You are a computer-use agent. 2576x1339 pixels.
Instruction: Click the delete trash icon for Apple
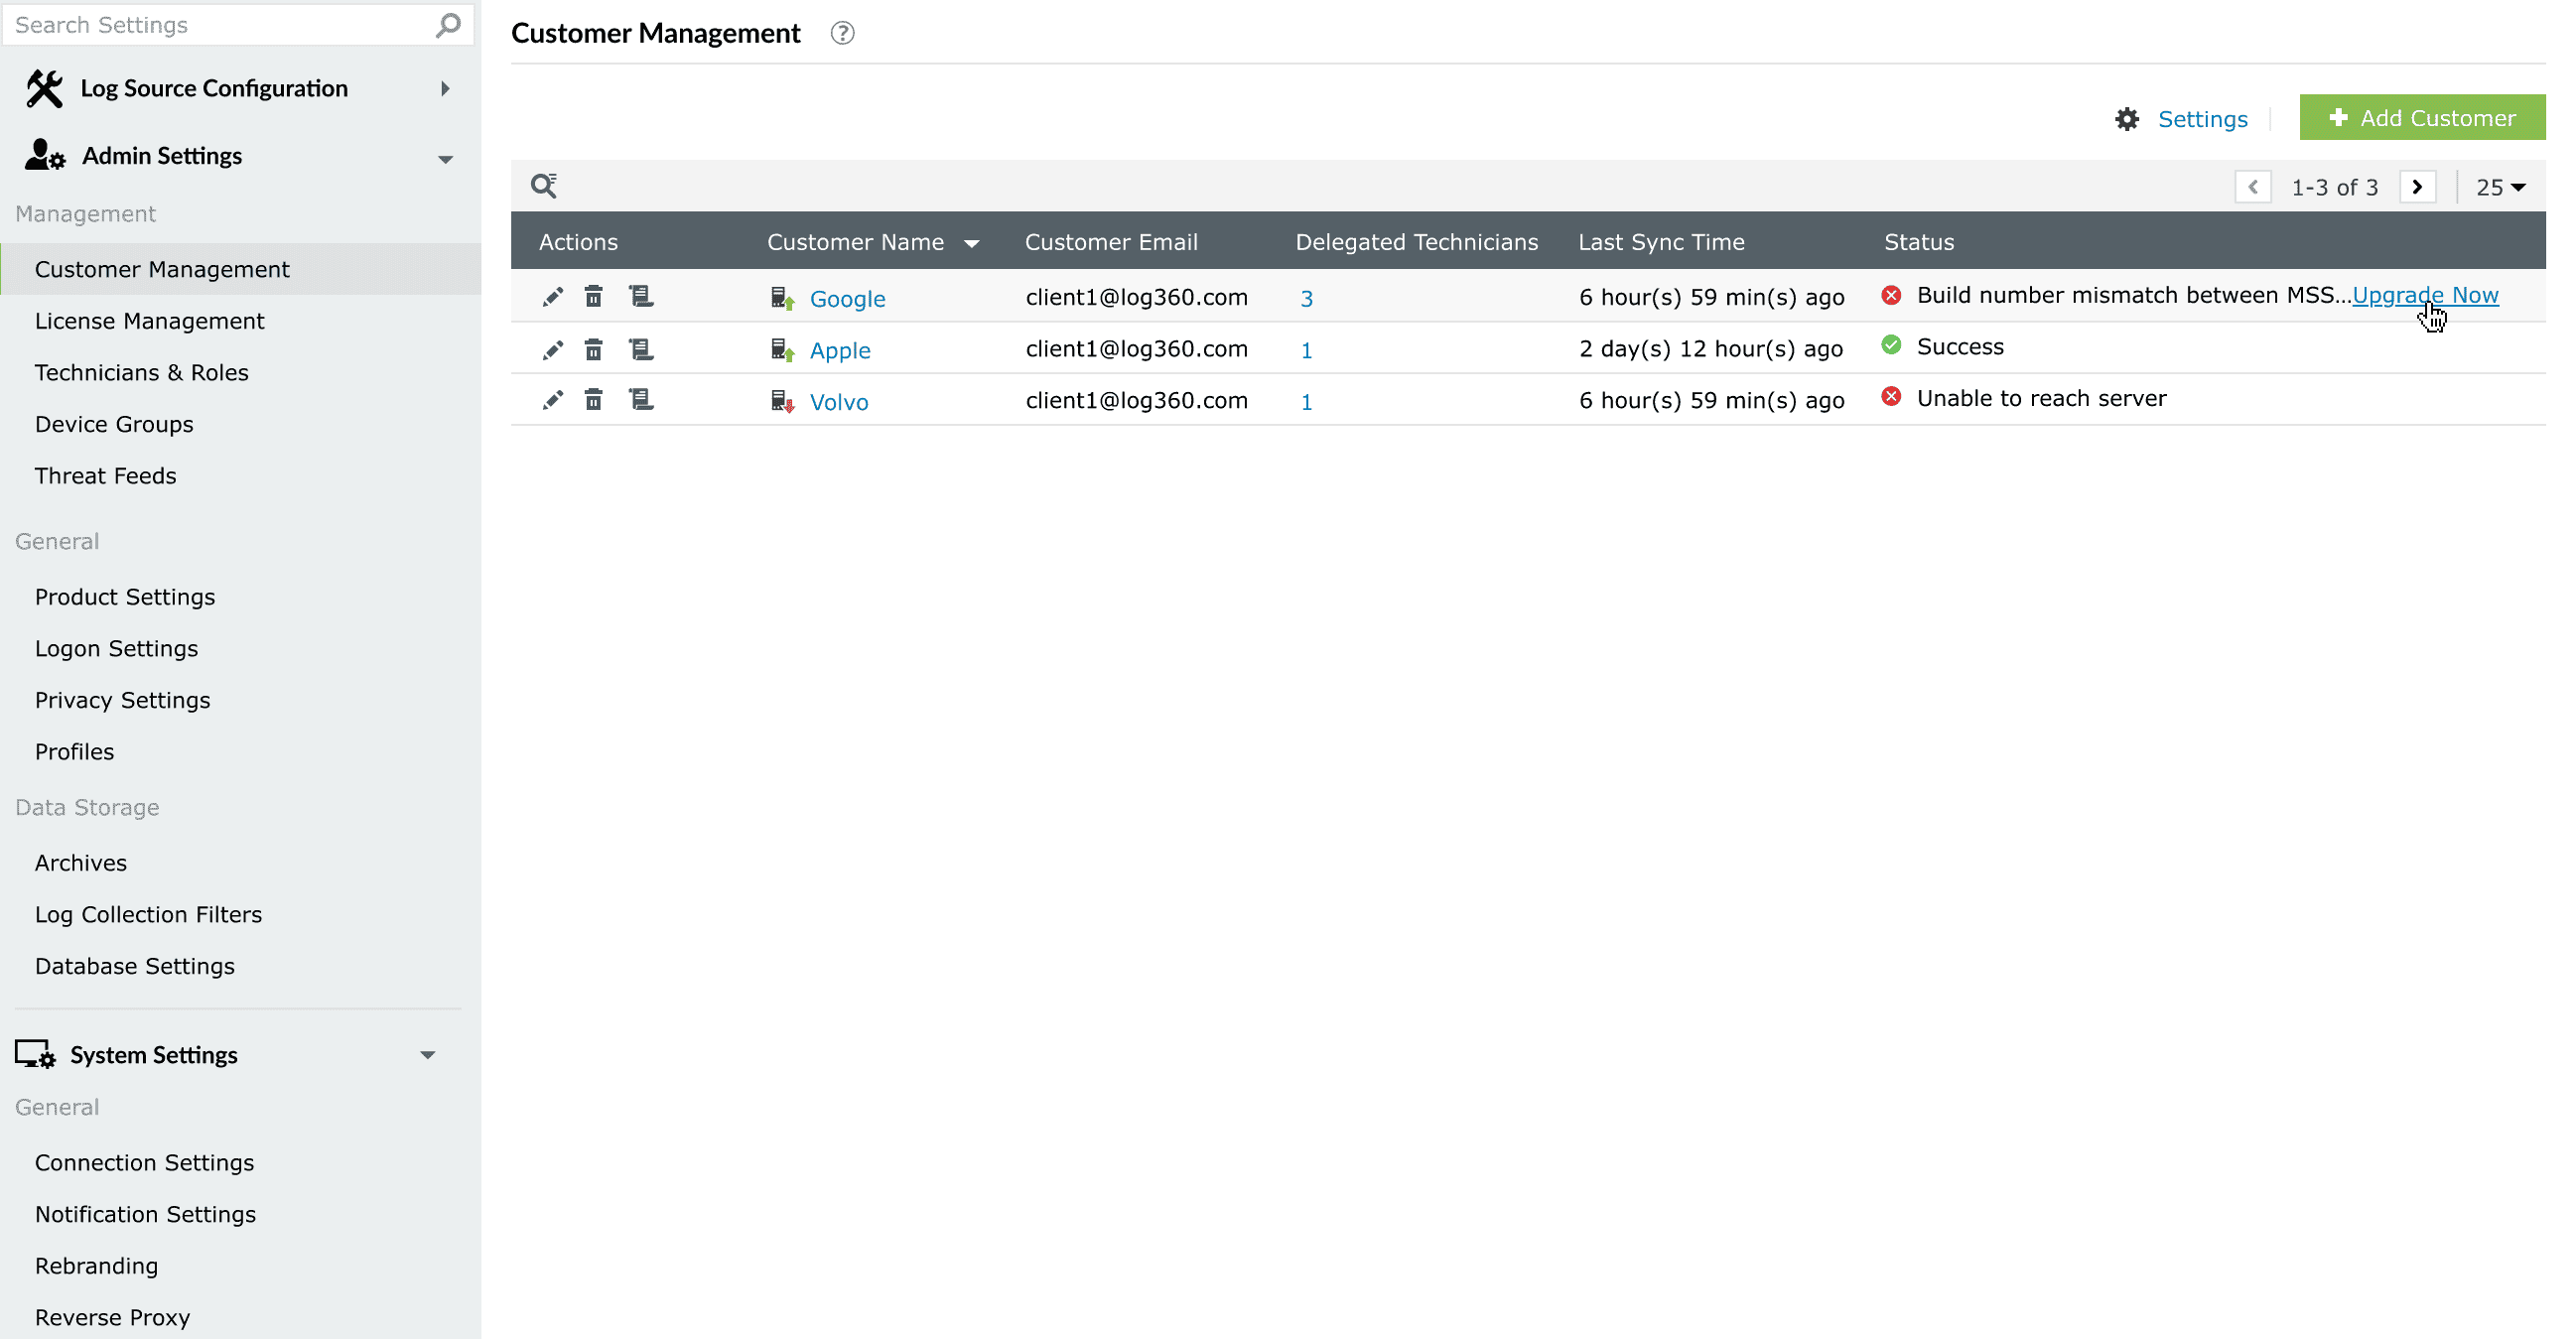(593, 349)
